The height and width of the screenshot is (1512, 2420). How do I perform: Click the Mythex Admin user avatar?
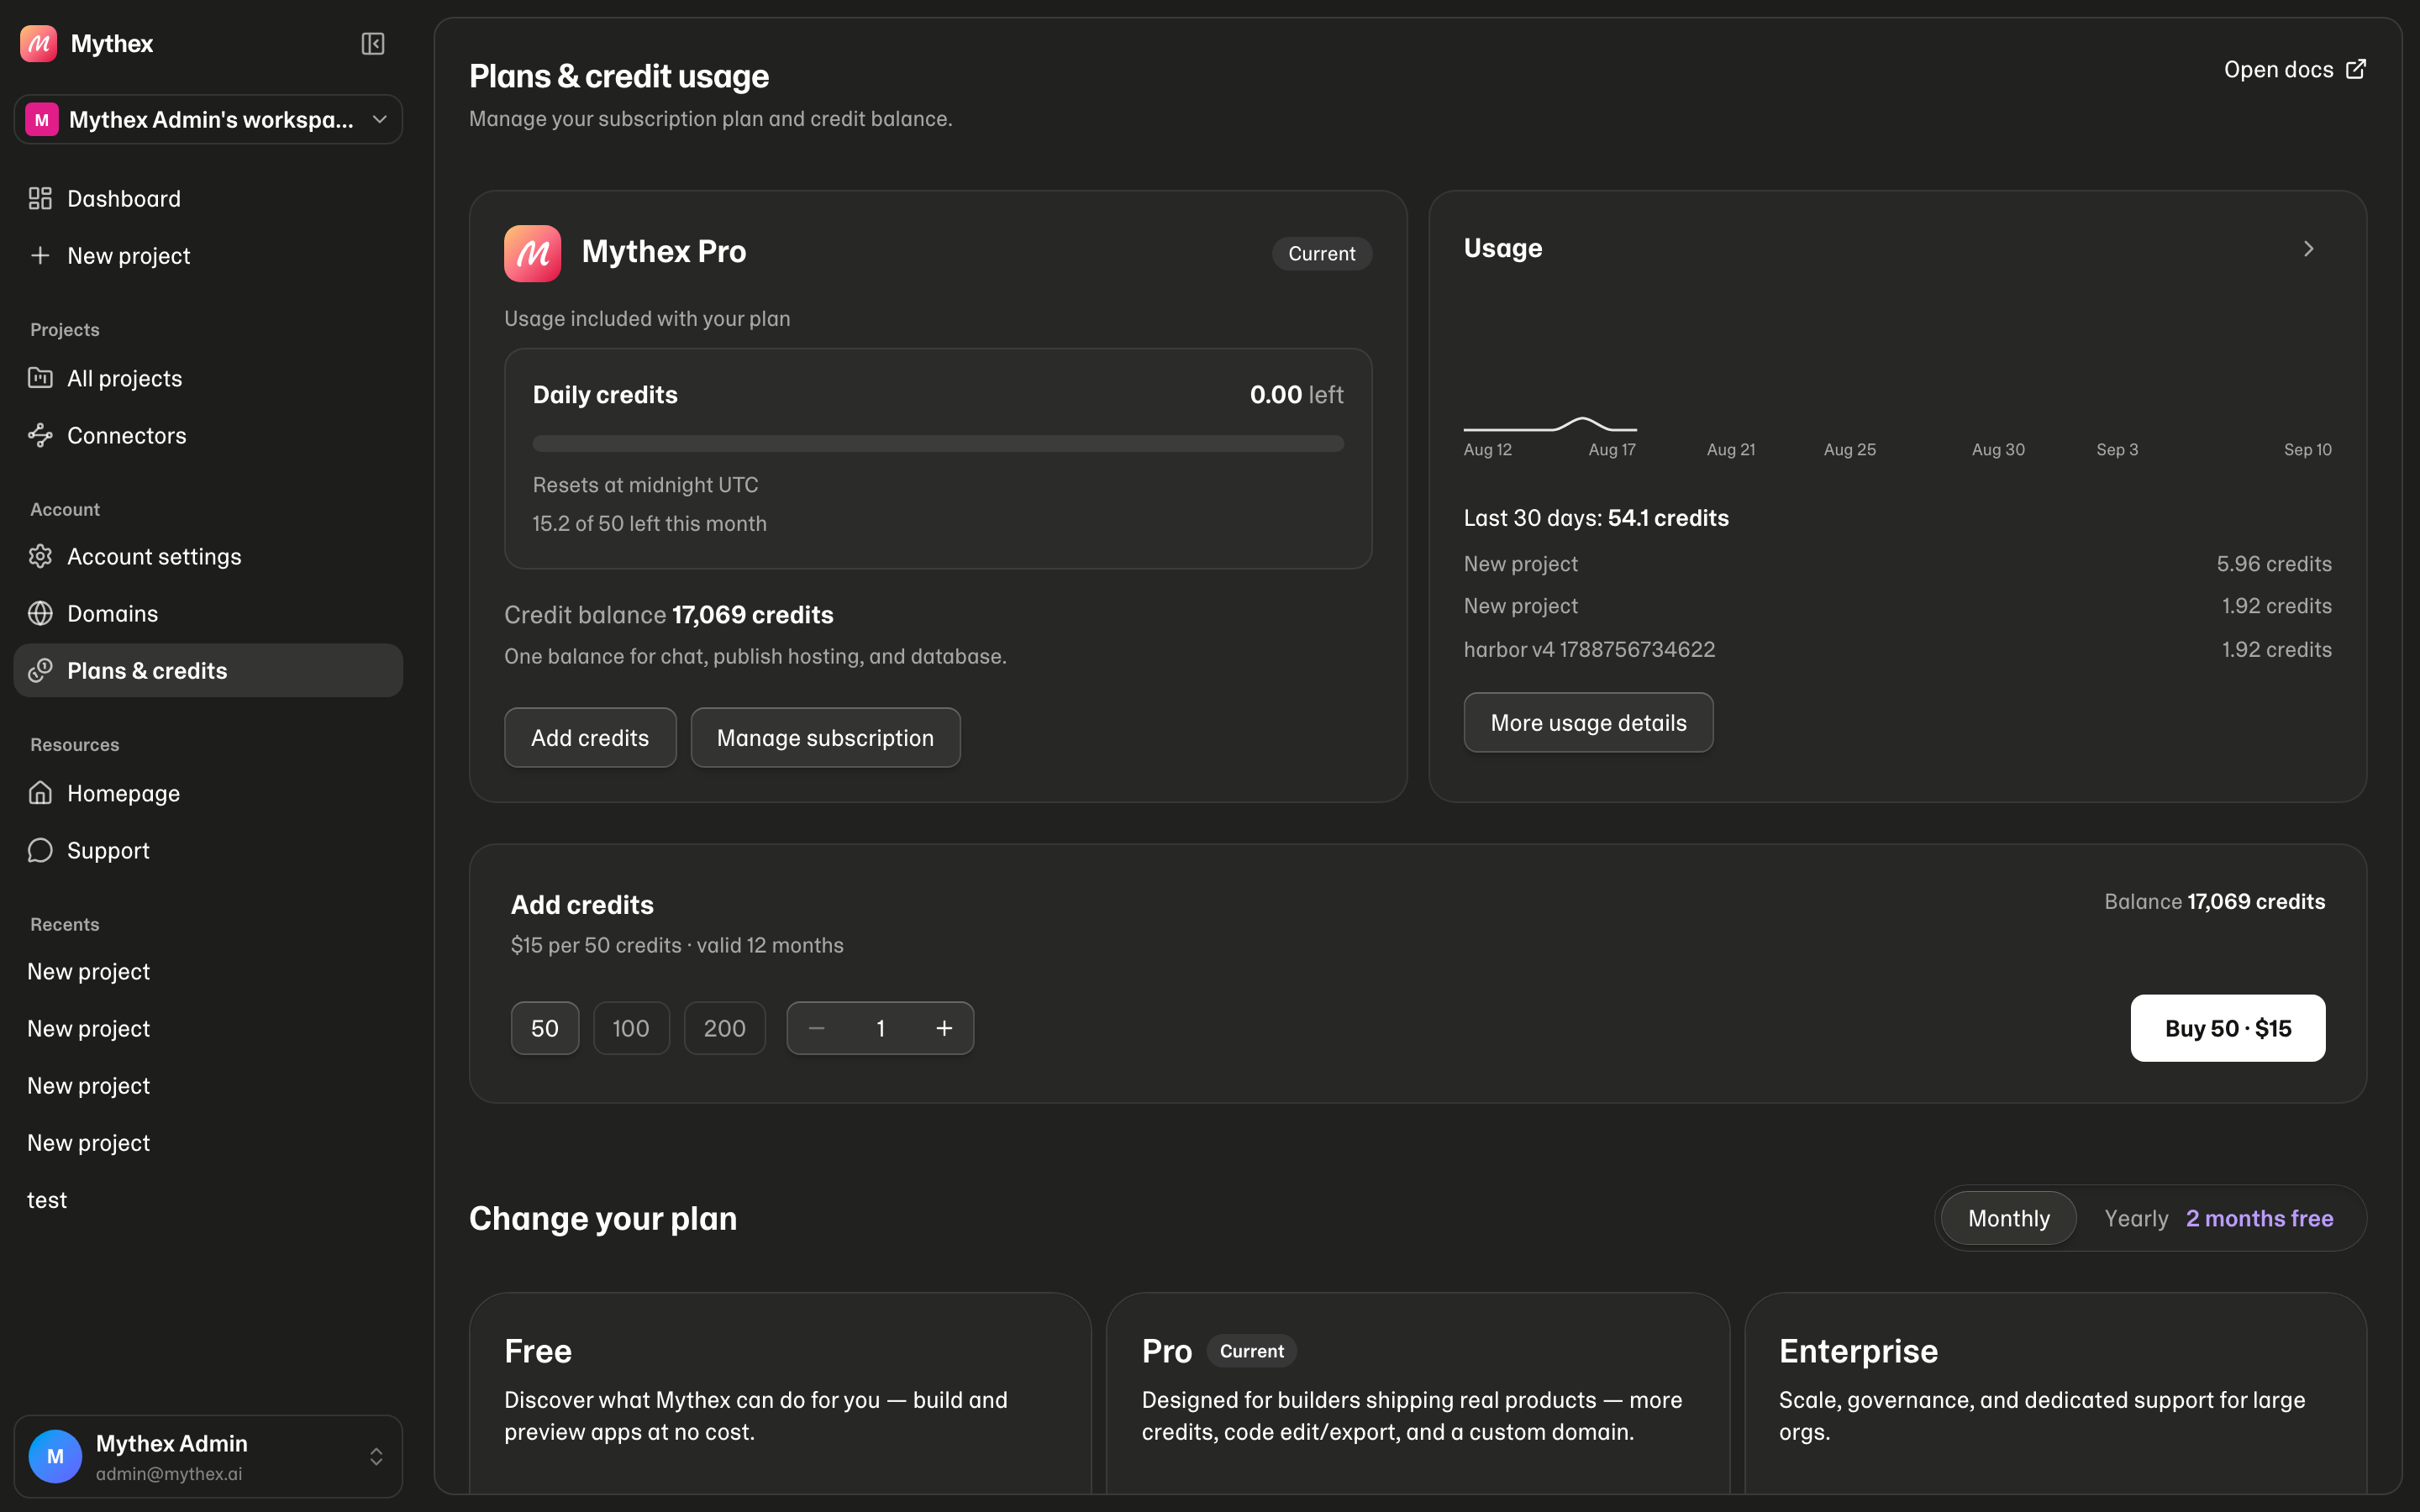point(55,1456)
